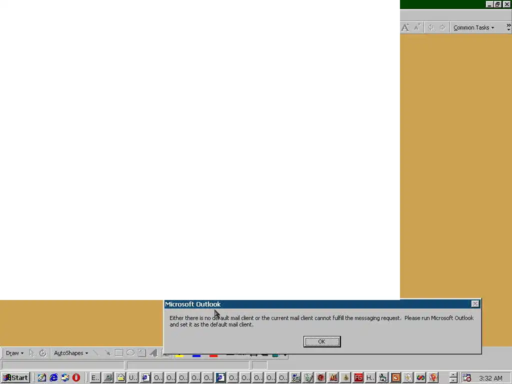Click Increase Font Size icon
This screenshot has height=384, width=512.
tap(405, 28)
